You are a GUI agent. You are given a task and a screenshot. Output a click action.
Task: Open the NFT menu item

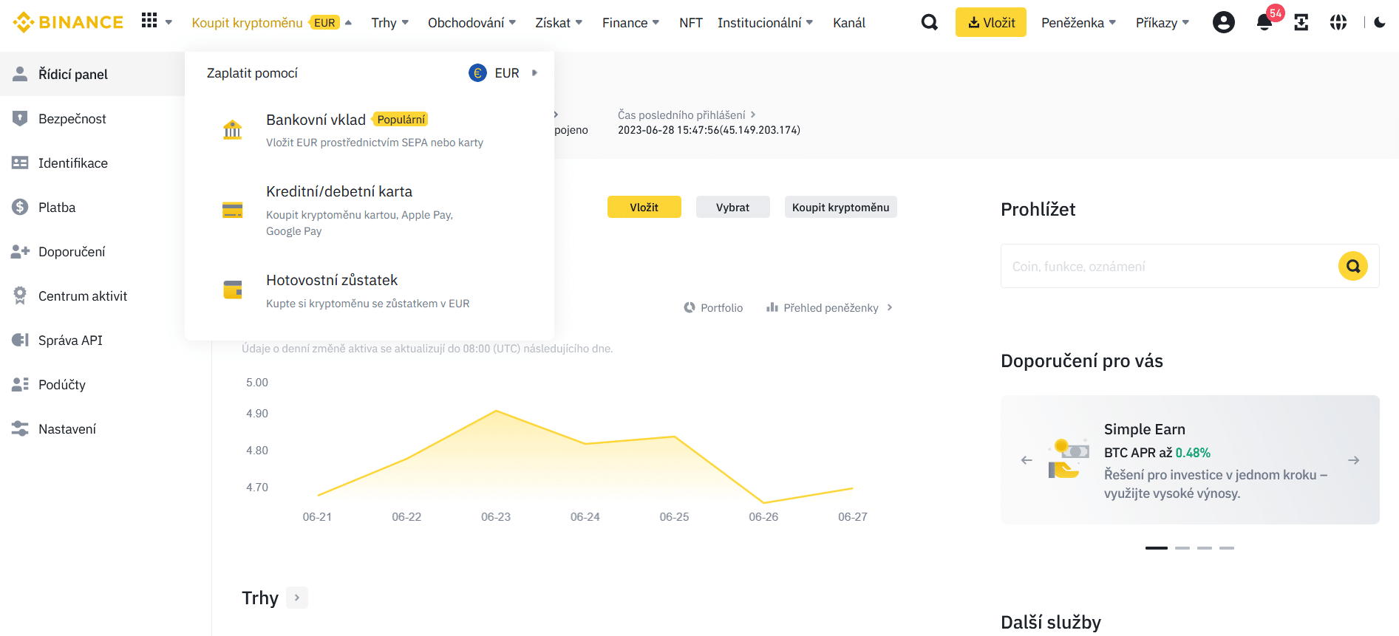click(x=691, y=23)
